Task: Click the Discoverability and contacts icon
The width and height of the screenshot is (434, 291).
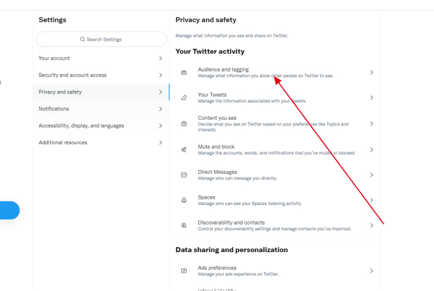Action: [x=184, y=225]
